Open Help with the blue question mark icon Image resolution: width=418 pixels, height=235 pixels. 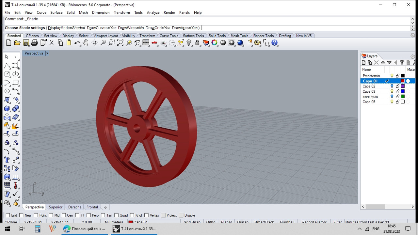274,43
